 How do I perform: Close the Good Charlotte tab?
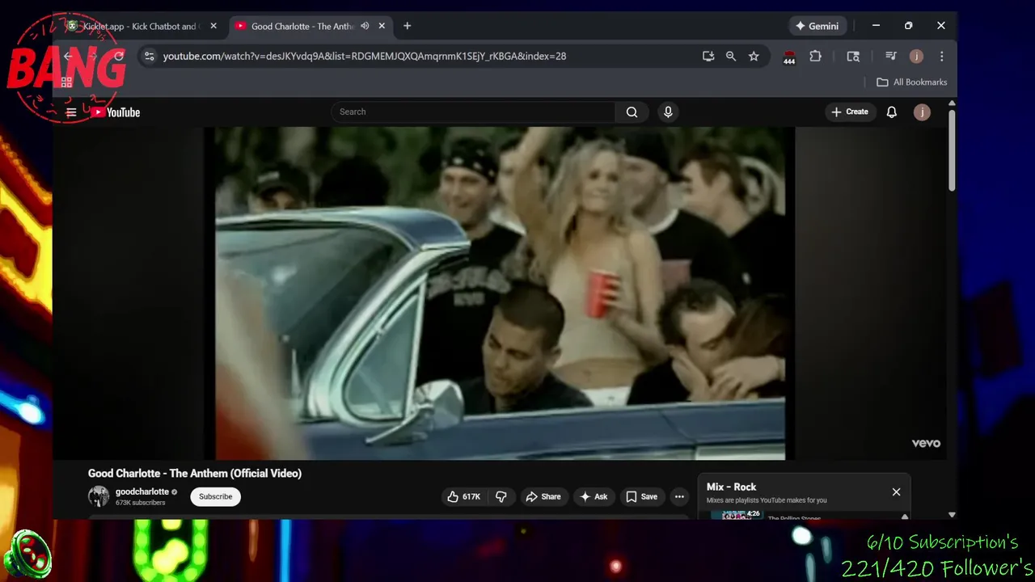coord(382,26)
